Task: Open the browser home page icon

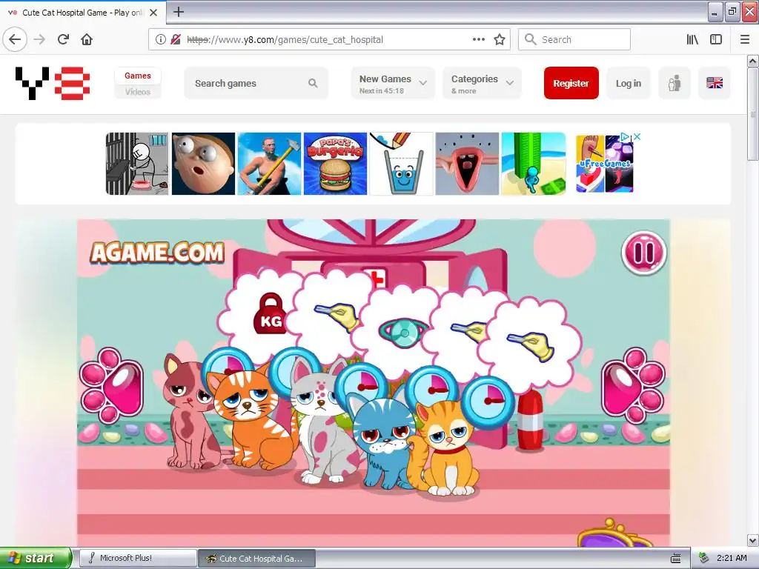Action: pyautogui.click(x=87, y=39)
